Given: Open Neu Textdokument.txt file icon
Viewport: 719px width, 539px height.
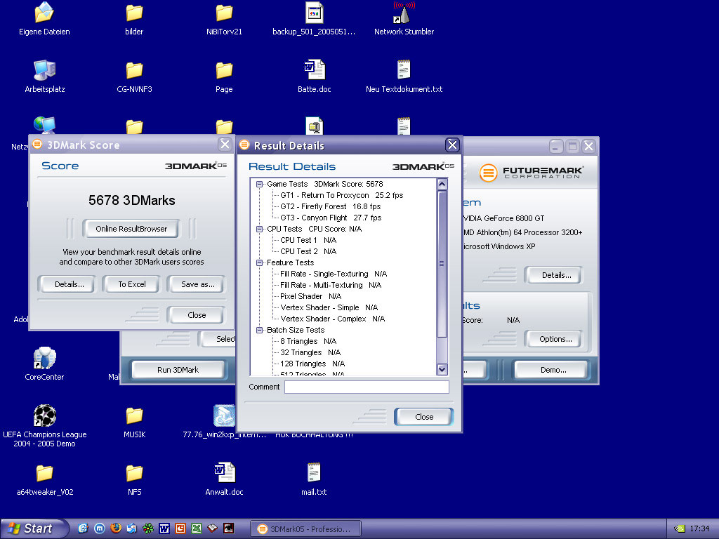Looking at the screenshot, I should [404, 69].
